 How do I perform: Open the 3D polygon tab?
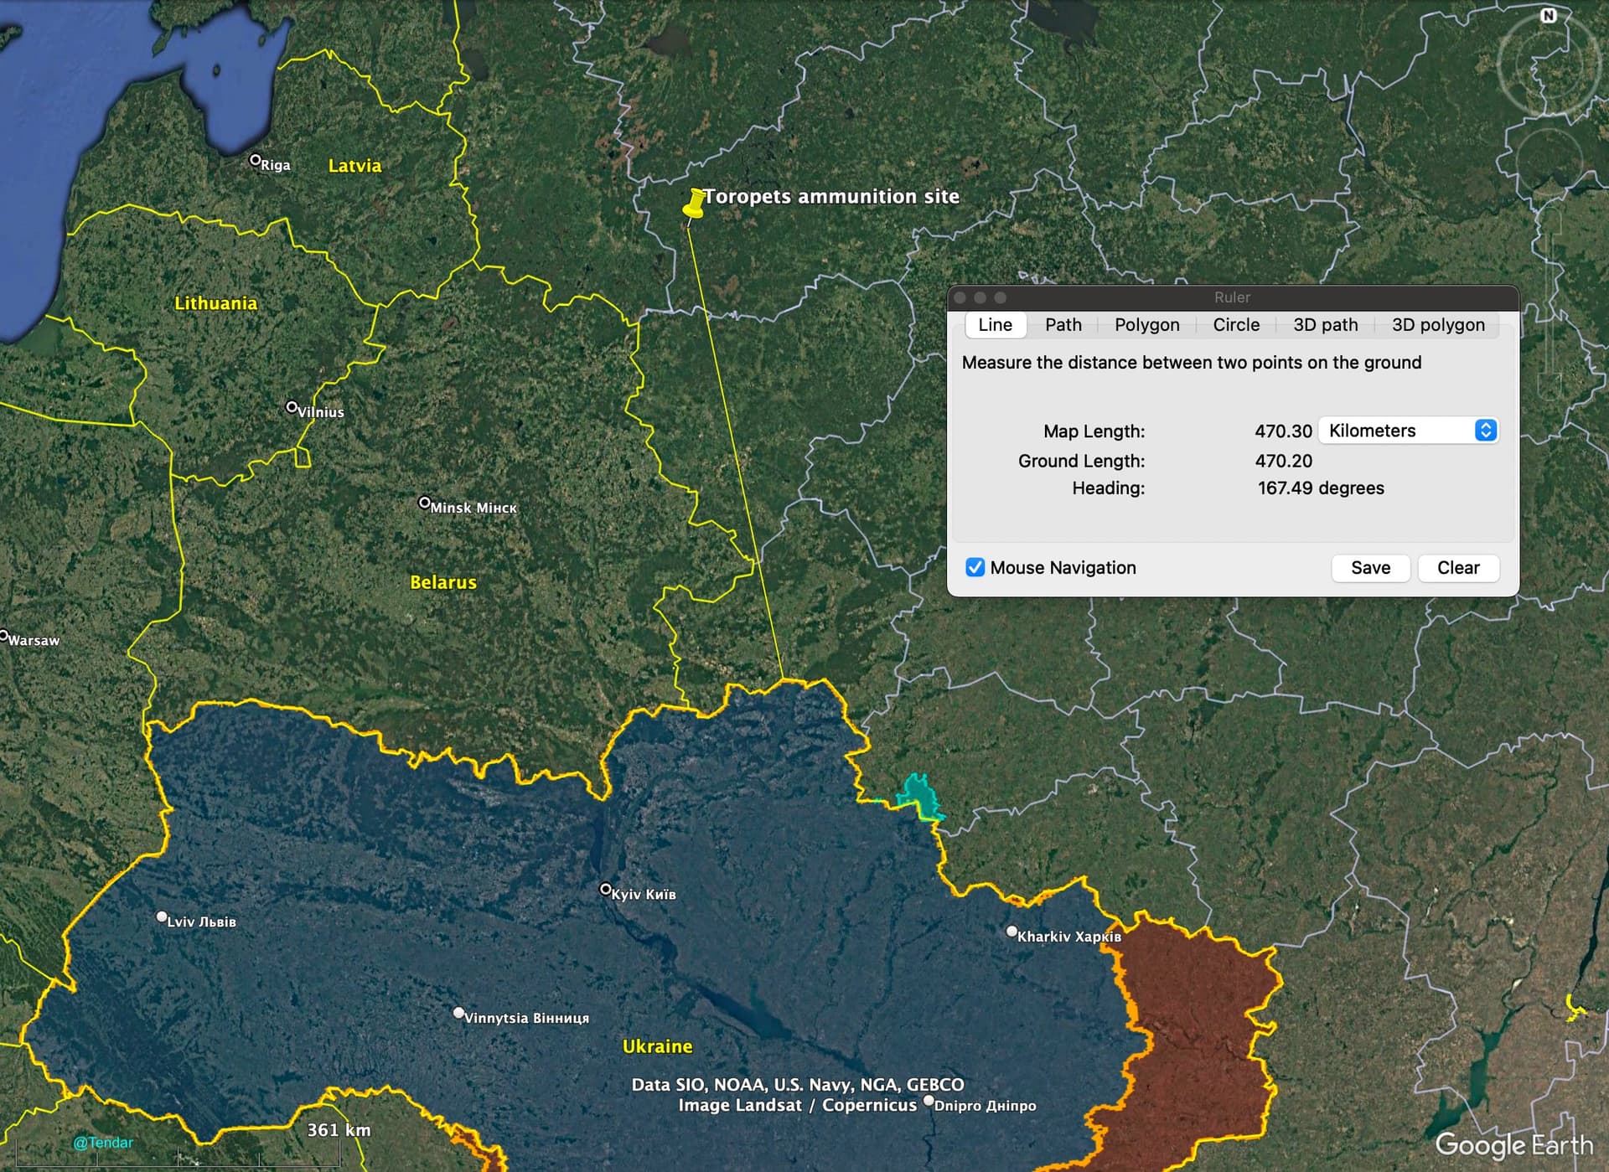point(1438,325)
